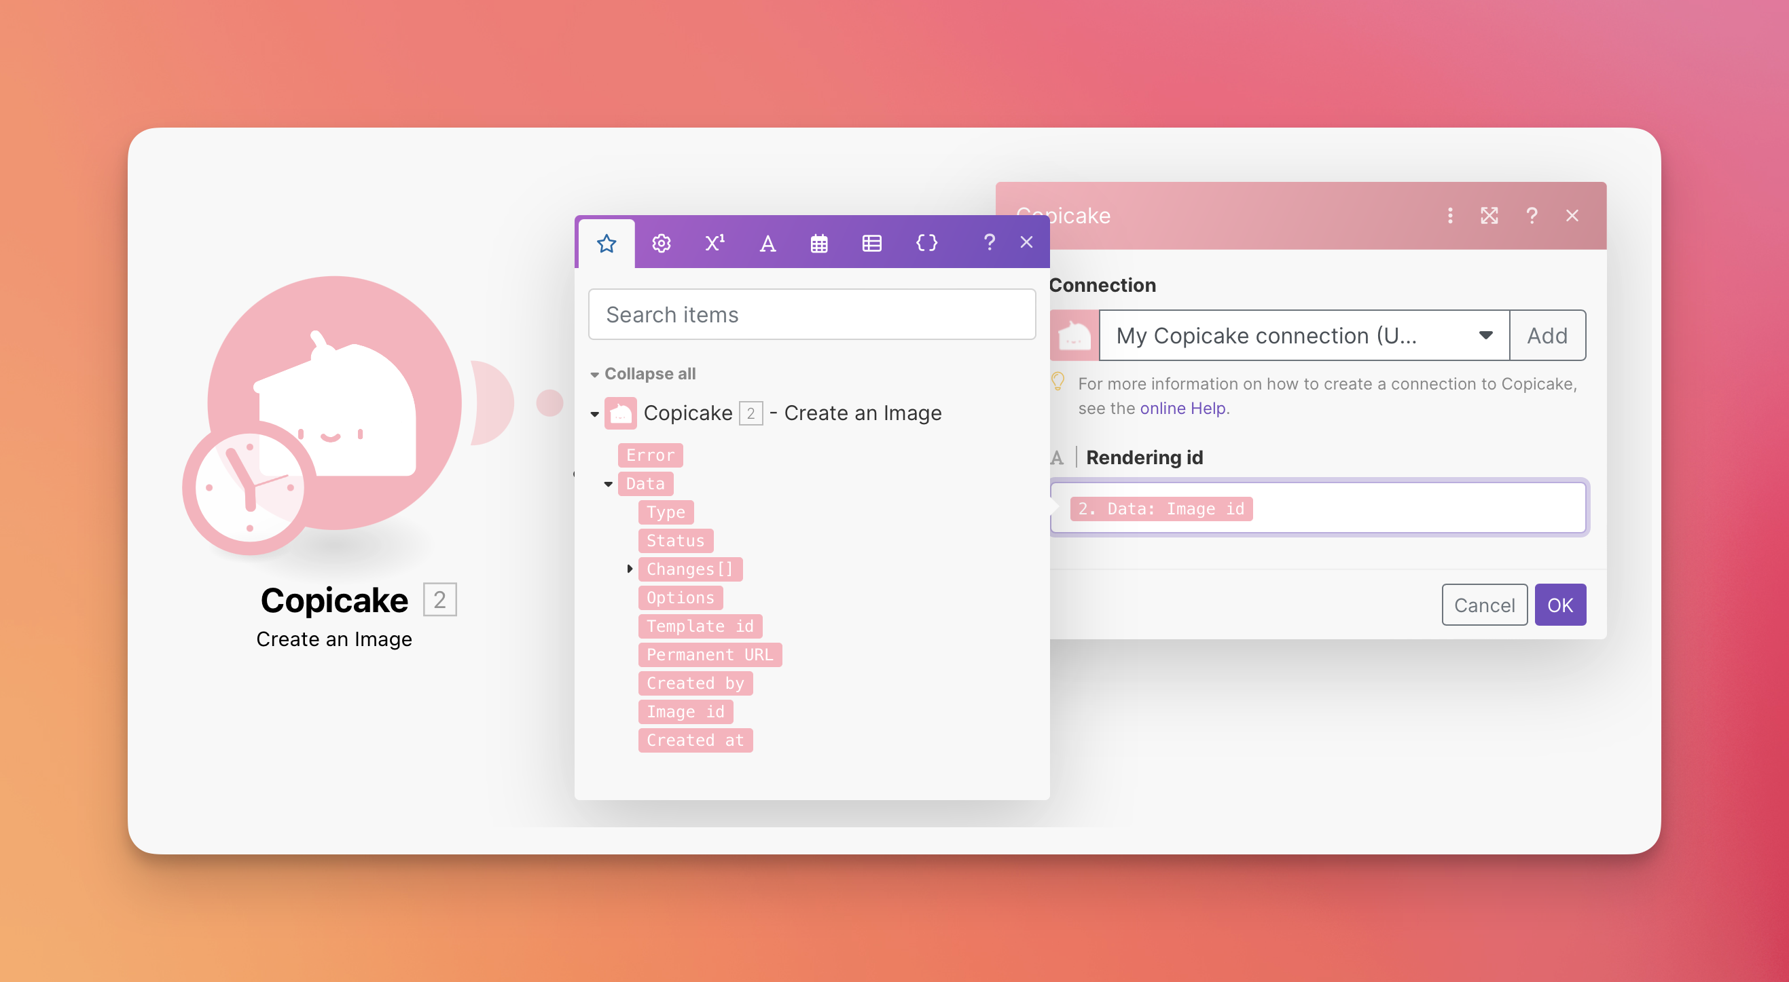Click the small connector dot beside module
This screenshot has width=1789, height=982.
pos(549,402)
